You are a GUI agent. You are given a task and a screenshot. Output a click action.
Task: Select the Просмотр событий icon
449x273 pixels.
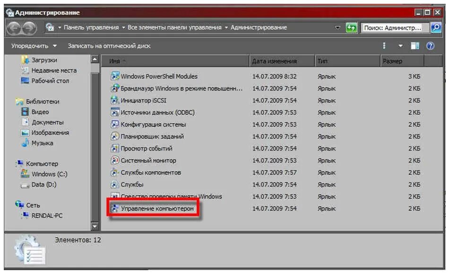tap(114, 148)
